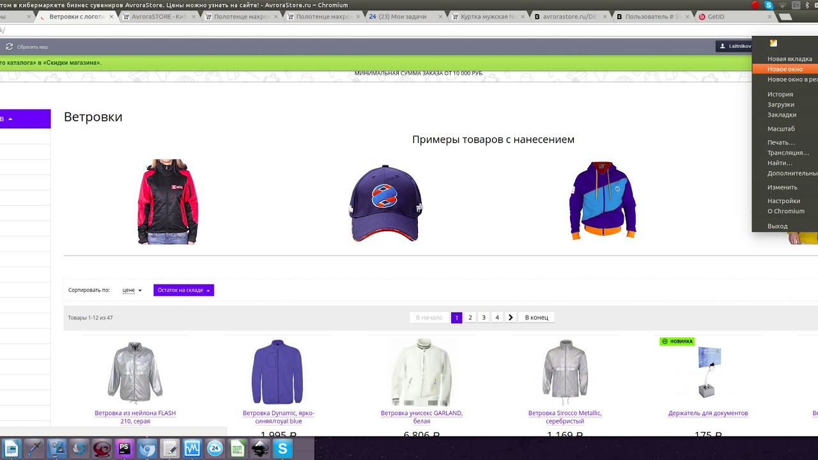This screenshot has height=460, width=818.
Task: Go to page 2 of results
Action: (x=470, y=317)
